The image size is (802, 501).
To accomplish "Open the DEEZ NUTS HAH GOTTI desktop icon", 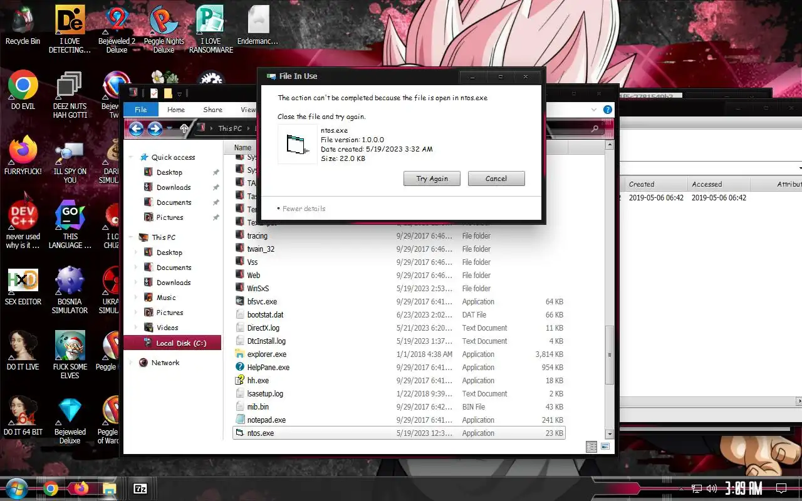I will [x=70, y=95].
